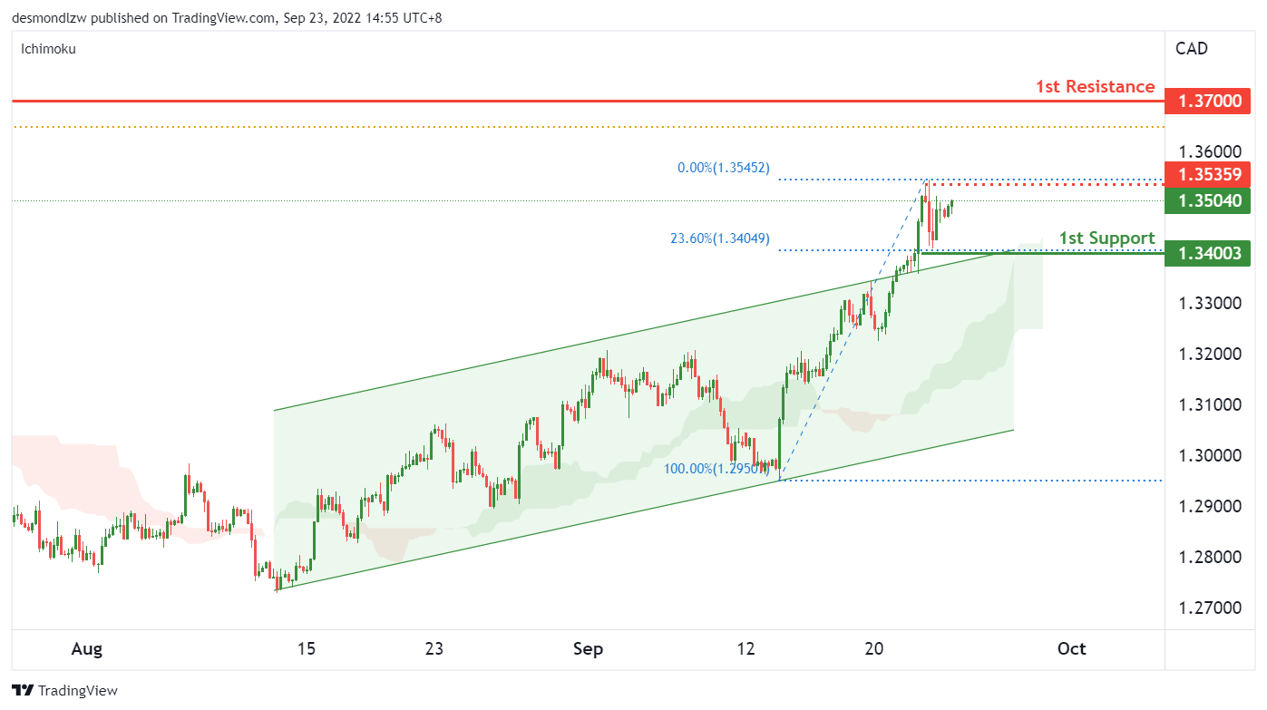Click the TradingView logo icon
1267x710 pixels.
[x=24, y=690]
